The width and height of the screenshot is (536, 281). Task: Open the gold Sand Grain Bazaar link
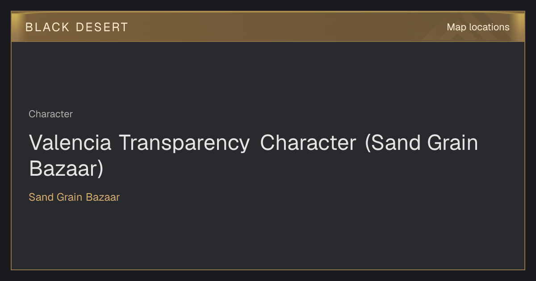click(x=74, y=197)
